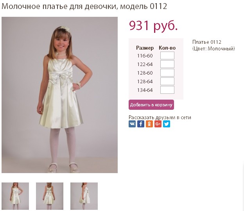Open the back view thumbnail

pos(50,196)
